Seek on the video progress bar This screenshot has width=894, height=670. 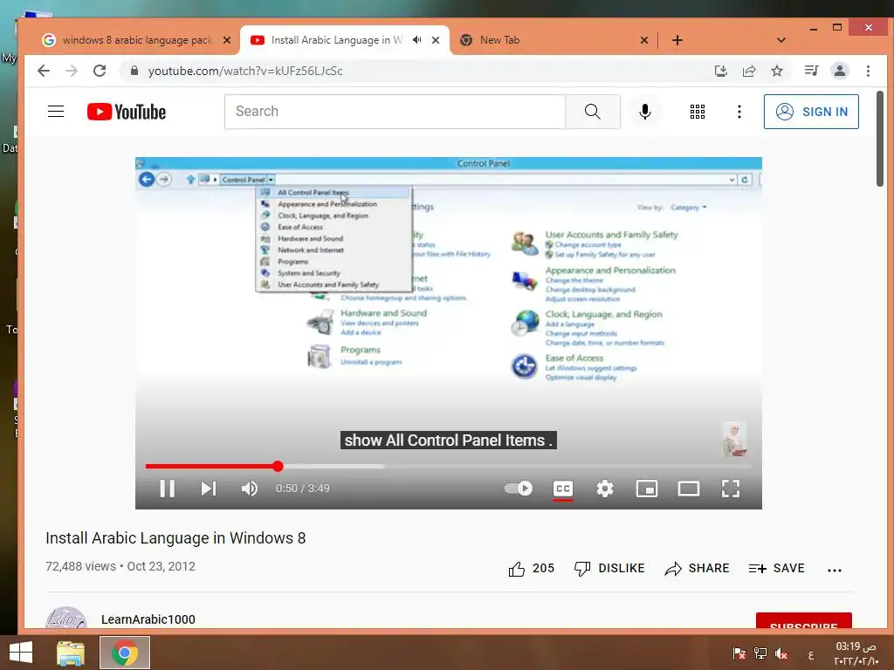pos(448,466)
